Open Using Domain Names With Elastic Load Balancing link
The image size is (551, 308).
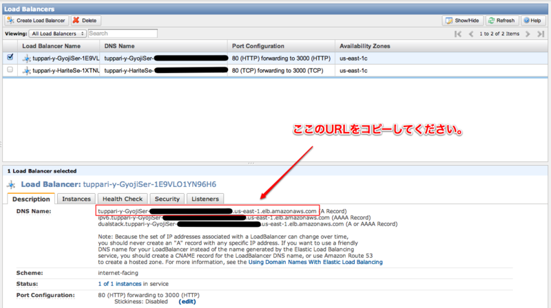point(315,263)
